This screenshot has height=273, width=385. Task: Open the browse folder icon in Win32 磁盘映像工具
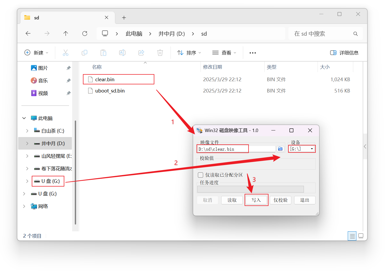[280, 149]
